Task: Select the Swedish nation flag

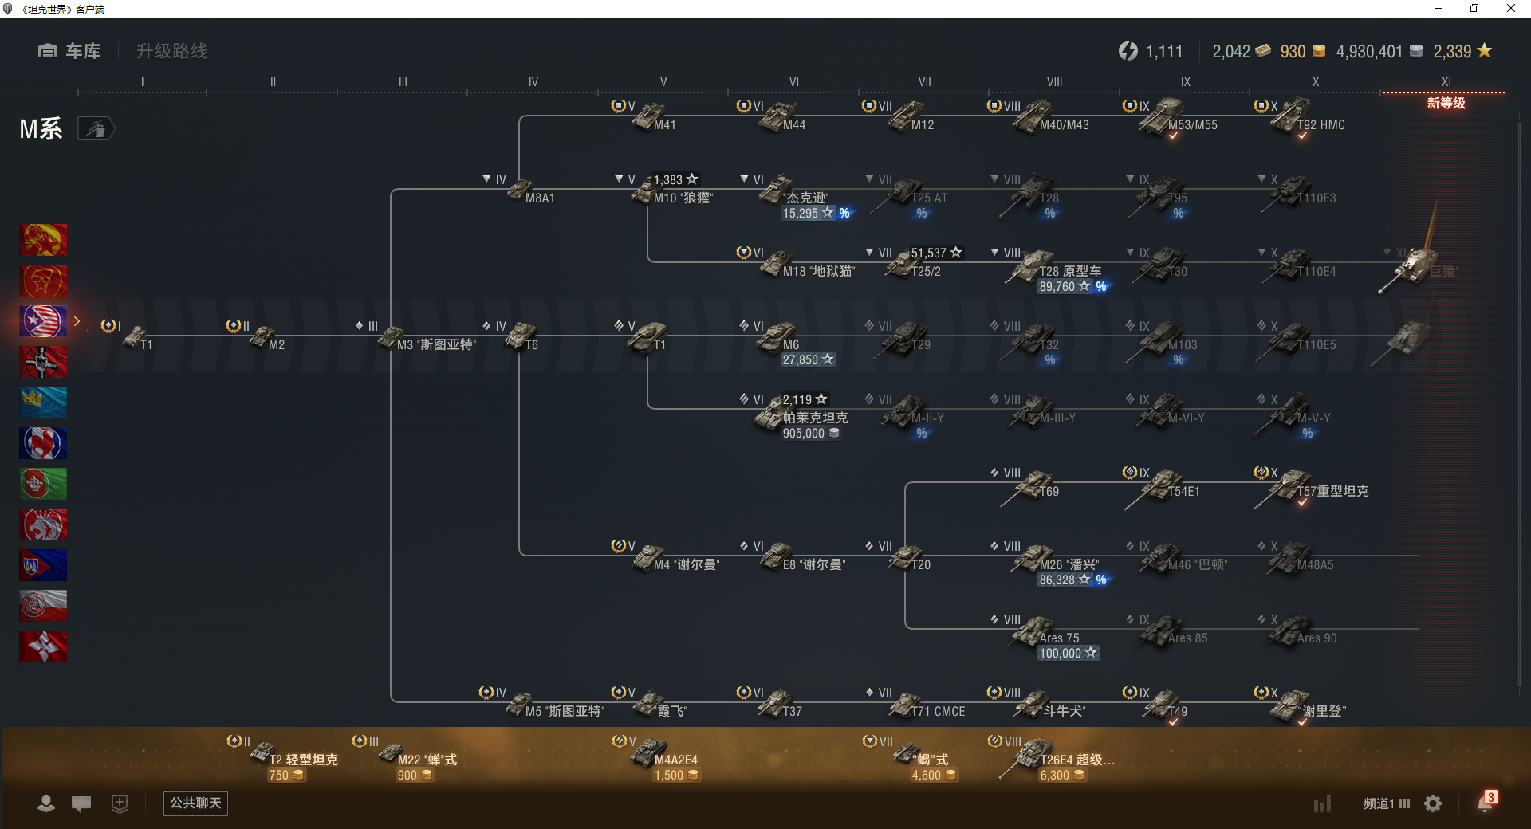Action: tap(43, 403)
